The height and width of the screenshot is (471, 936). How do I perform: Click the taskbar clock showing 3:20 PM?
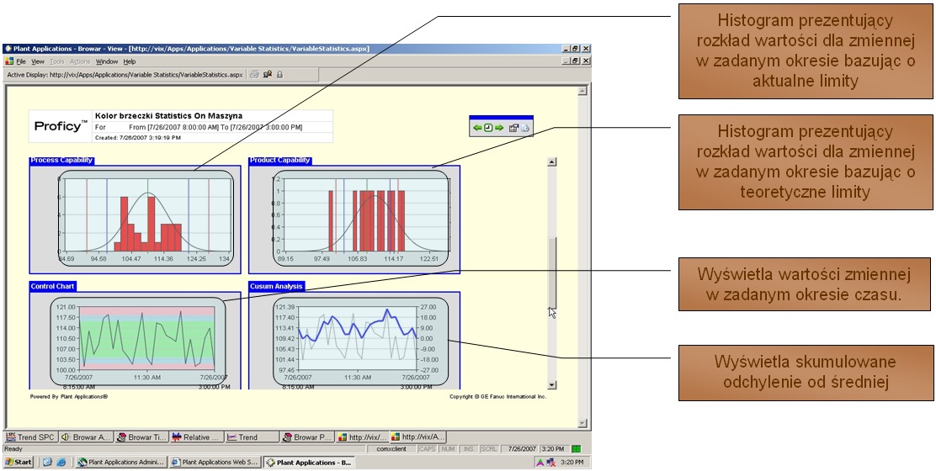(x=572, y=462)
